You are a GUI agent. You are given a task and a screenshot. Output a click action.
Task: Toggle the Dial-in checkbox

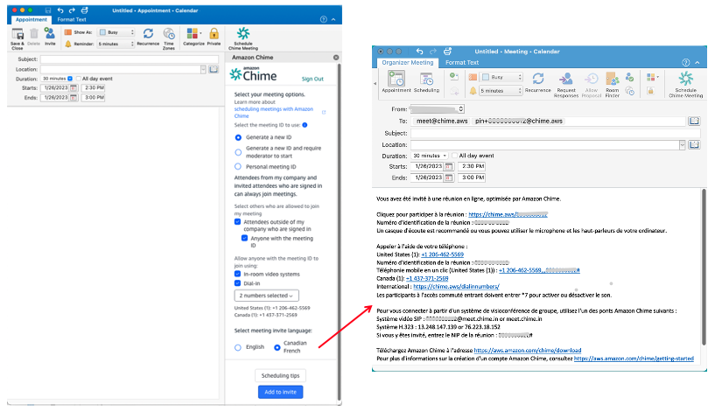(x=237, y=283)
